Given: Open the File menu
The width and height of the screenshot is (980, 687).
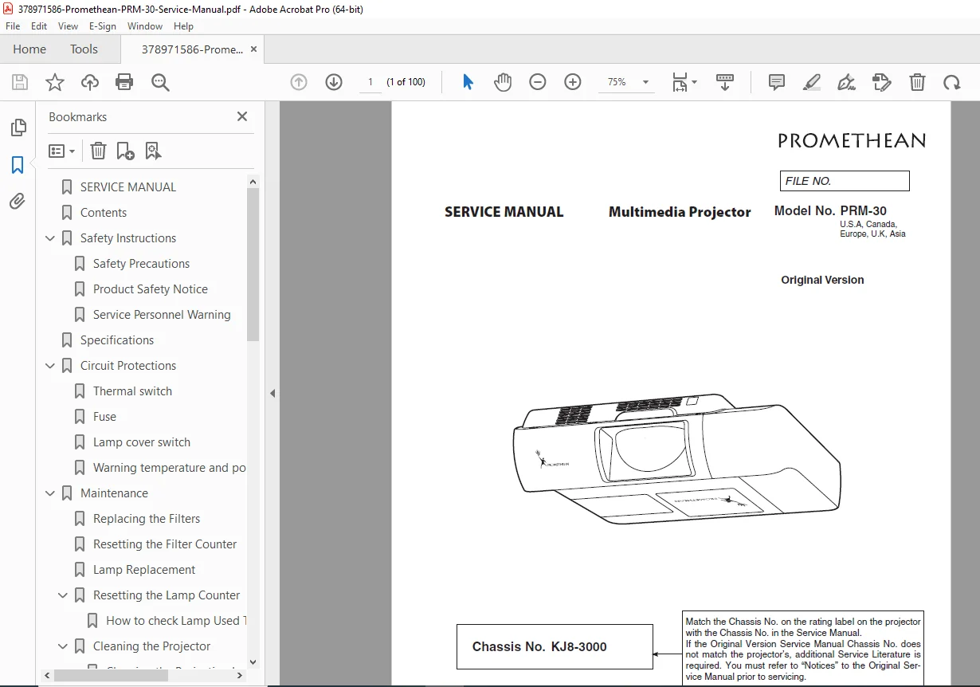Looking at the screenshot, I should click(x=13, y=26).
